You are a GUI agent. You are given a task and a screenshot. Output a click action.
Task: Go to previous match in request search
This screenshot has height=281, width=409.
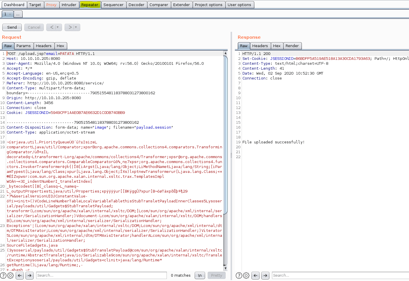coord(20,276)
